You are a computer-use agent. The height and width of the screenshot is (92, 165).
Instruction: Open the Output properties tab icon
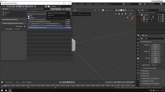pyautogui.click(x=138, y=46)
